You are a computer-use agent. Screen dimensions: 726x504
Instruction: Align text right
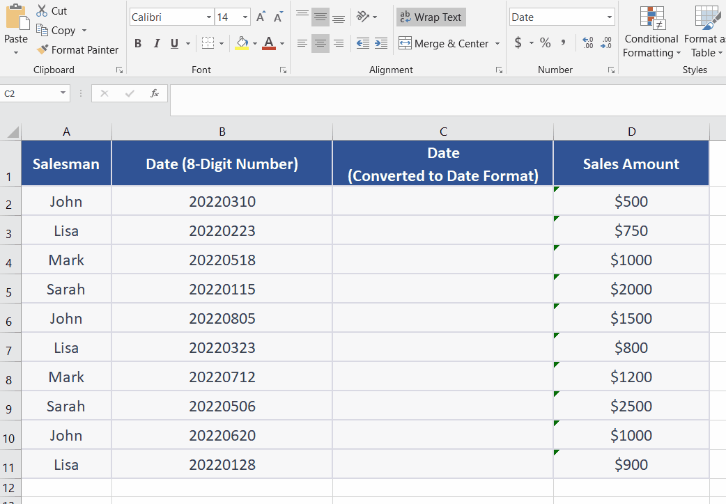pos(339,43)
